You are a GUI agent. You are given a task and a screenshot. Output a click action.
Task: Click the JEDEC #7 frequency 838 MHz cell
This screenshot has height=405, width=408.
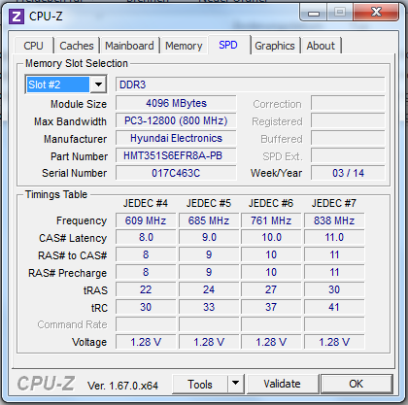click(334, 220)
